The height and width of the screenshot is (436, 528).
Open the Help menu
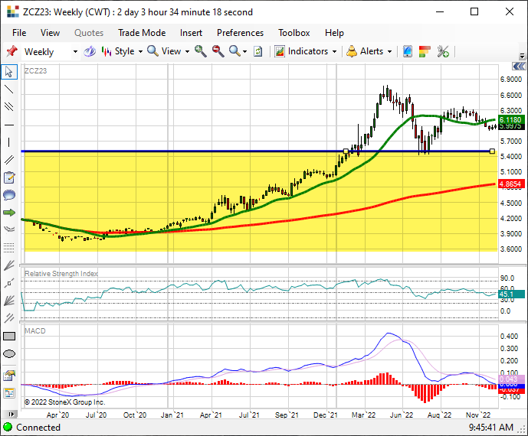tap(334, 33)
